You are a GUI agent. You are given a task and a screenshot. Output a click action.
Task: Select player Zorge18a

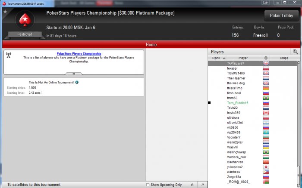pyautogui.click(x=234, y=177)
